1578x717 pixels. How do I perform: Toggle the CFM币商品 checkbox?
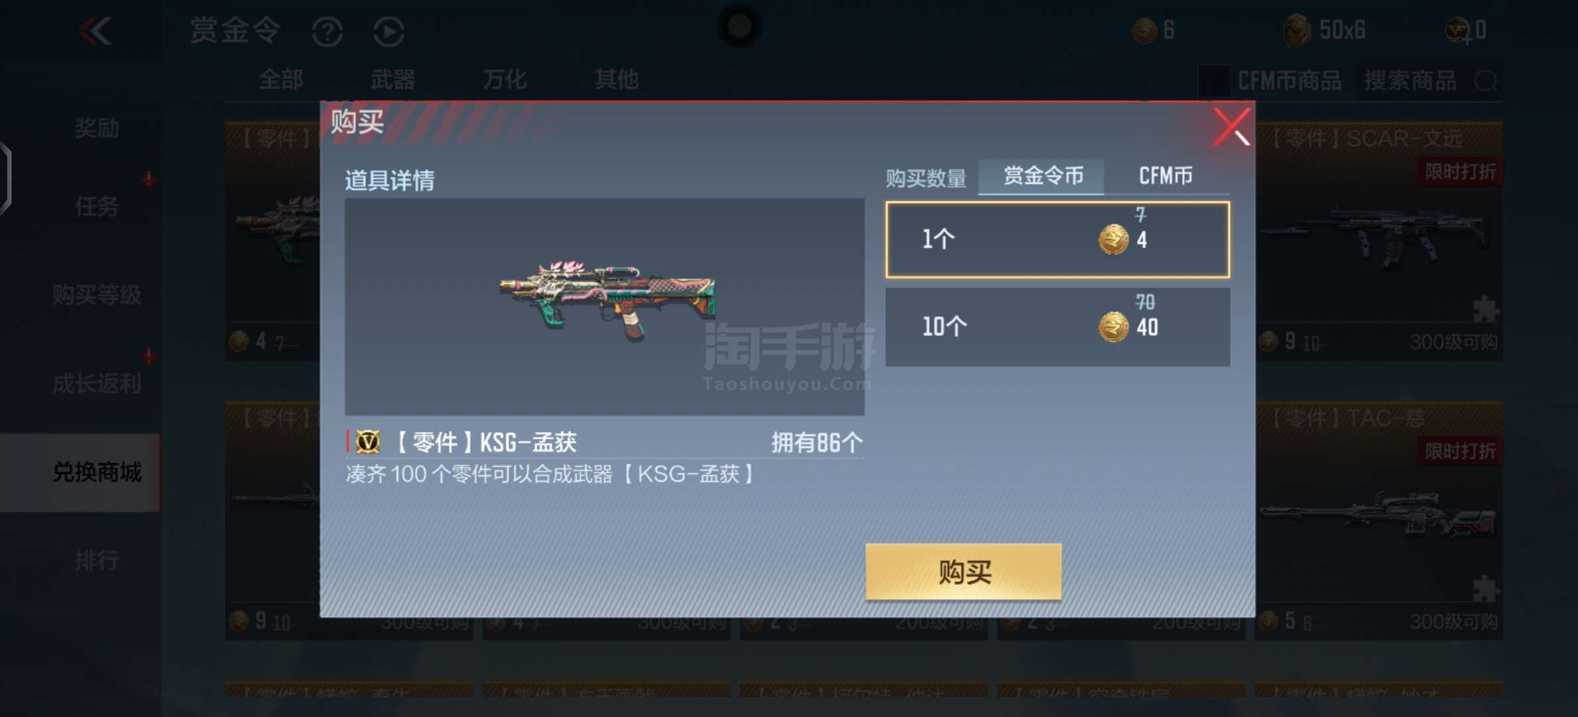(1213, 81)
